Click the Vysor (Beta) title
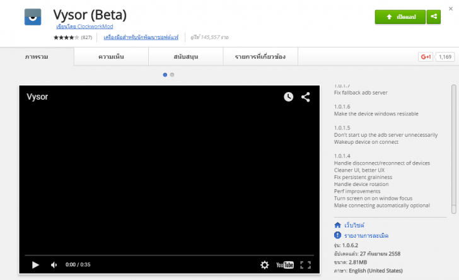The width and height of the screenshot is (459, 280). (x=90, y=15)
